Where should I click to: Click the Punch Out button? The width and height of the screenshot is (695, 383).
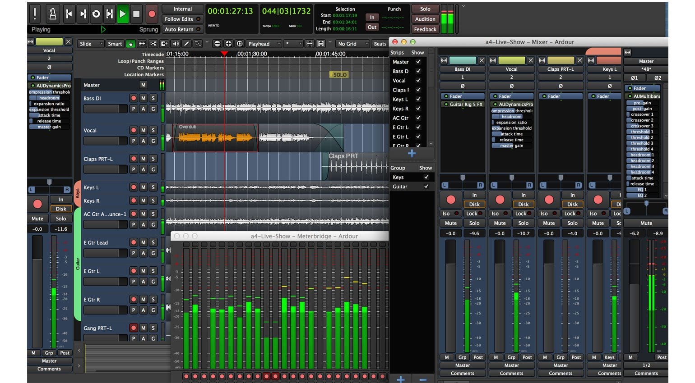tap(372, 27)
